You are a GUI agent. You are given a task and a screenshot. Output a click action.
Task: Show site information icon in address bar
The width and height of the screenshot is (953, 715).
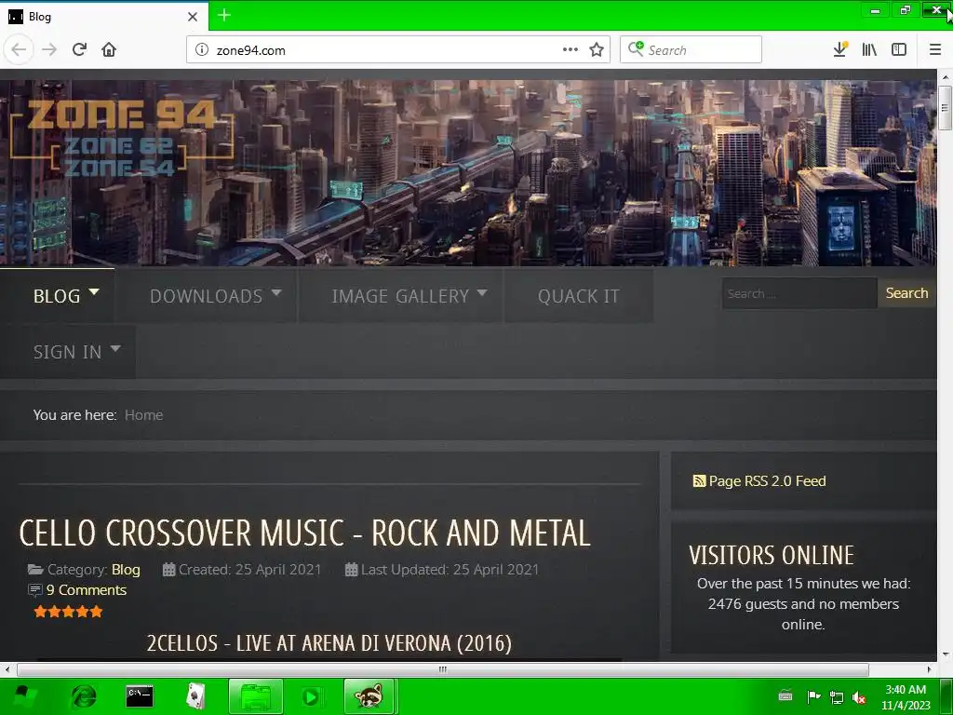pyautogui.click(x=202, y=50)
